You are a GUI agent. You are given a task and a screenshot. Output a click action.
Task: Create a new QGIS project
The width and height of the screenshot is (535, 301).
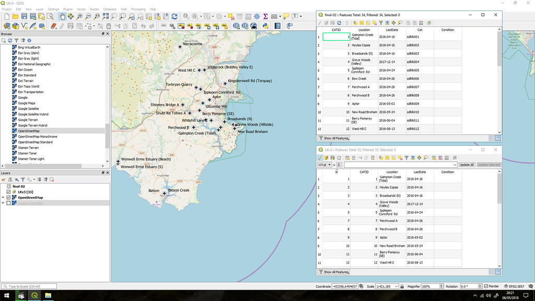pyautogui.click(x=7, y=16)
